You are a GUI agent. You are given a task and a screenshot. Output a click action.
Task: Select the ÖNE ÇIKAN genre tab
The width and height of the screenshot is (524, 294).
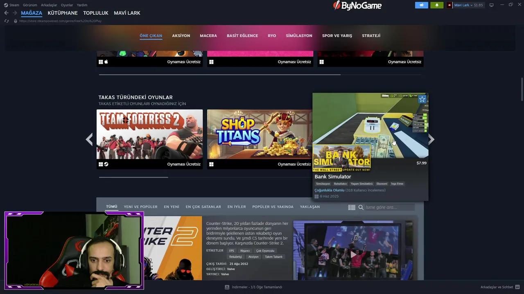(151, 36)
